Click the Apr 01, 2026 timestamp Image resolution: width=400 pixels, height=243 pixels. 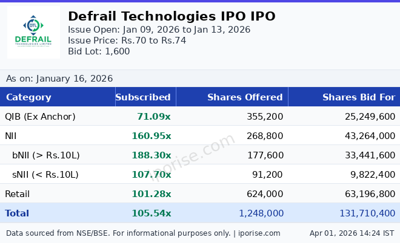tap(352, 233)
